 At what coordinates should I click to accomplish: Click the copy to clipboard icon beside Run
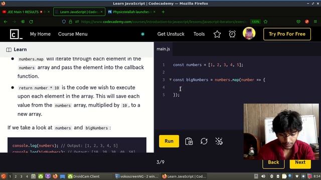pyautogui.click(x=189, y=141)
